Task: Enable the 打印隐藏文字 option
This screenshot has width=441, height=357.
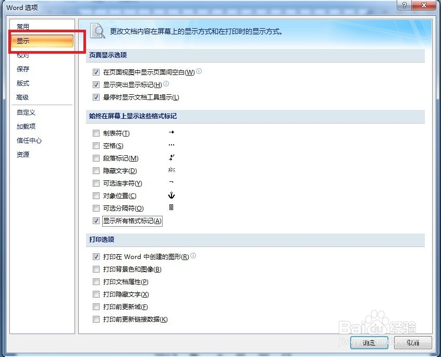Action: tap(96, 294)
